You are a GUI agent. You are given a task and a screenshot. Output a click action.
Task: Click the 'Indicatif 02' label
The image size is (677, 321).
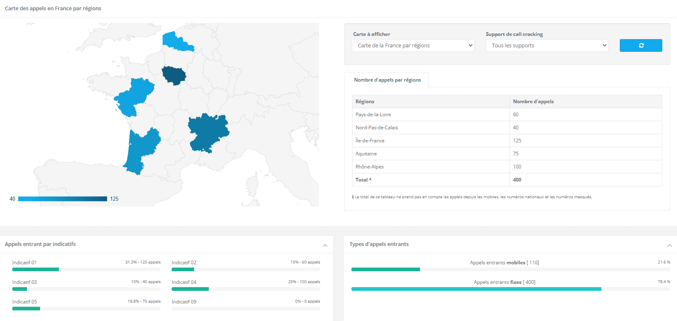click(184, 263)
